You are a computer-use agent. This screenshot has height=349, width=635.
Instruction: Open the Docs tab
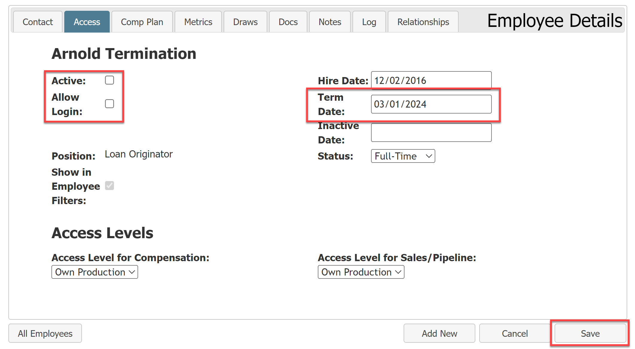coord(288,22)
